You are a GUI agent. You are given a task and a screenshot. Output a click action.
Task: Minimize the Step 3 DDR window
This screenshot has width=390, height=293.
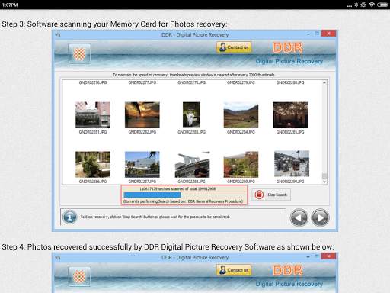point(308,34)
